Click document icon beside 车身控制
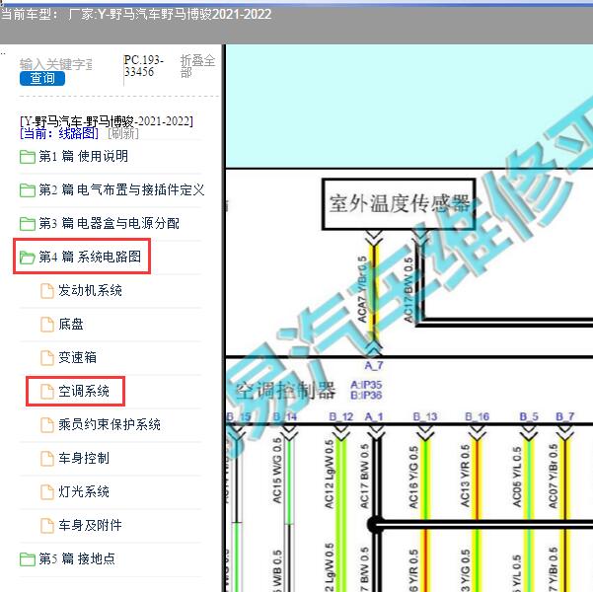Viewport: 593px width, 592px height. tap(47, 459)
